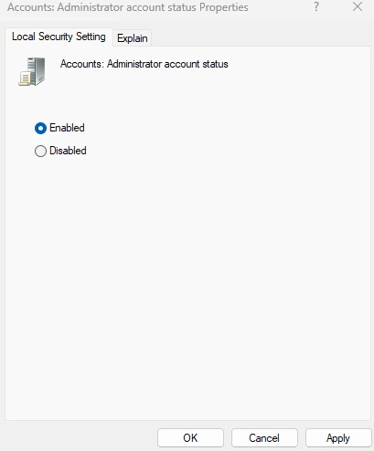
Task: Open the Local Security Setting tab
Action: [x=59, y=37]
